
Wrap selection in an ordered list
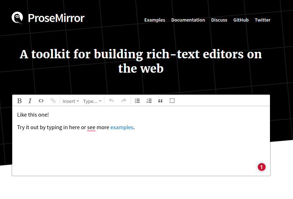[x=149, y=101]
